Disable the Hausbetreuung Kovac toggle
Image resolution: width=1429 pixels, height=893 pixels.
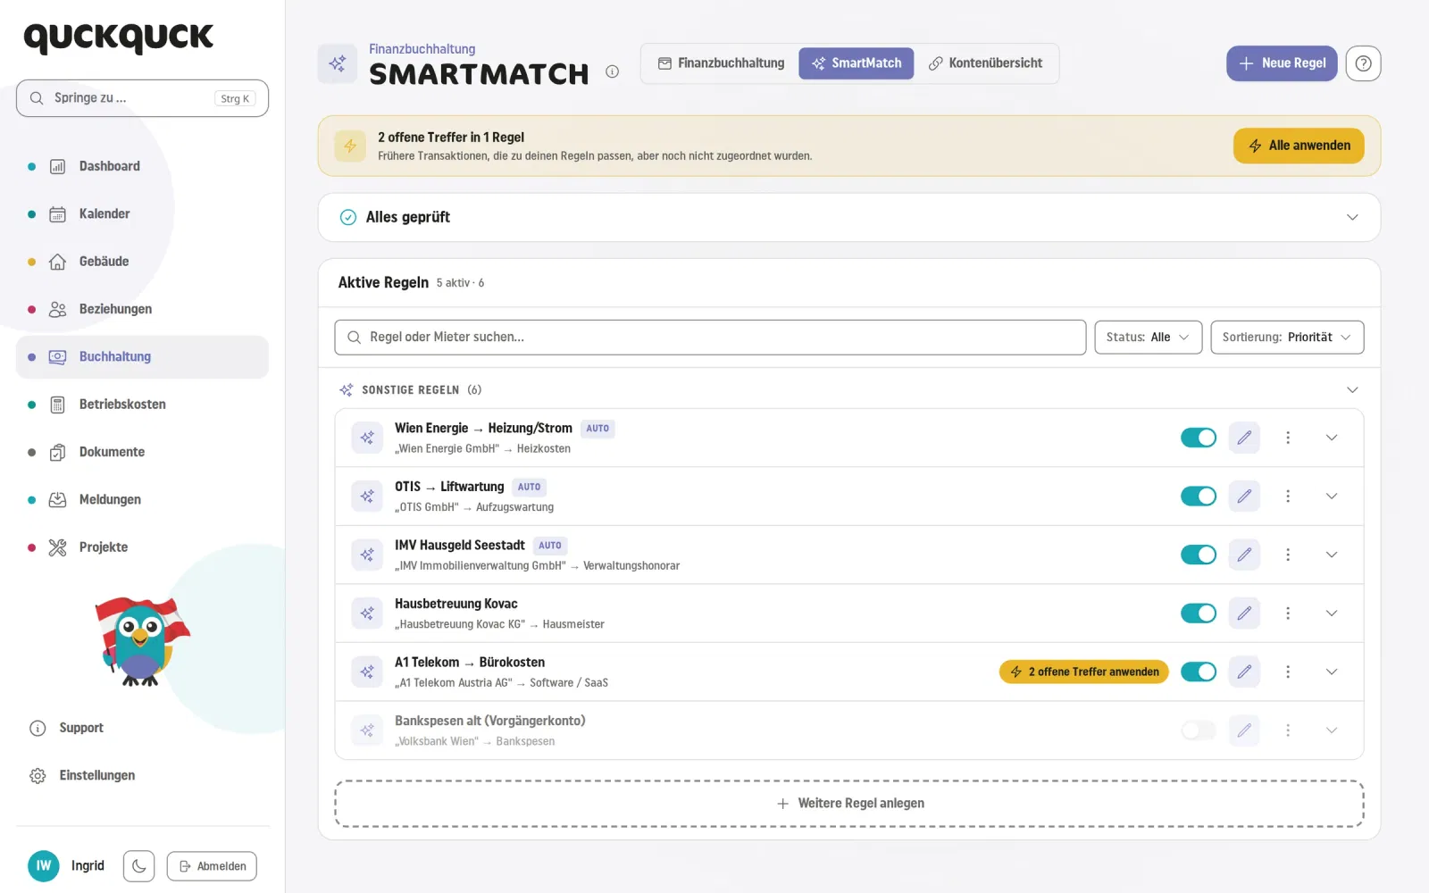pyautogui.click(x=1199, y=613)
